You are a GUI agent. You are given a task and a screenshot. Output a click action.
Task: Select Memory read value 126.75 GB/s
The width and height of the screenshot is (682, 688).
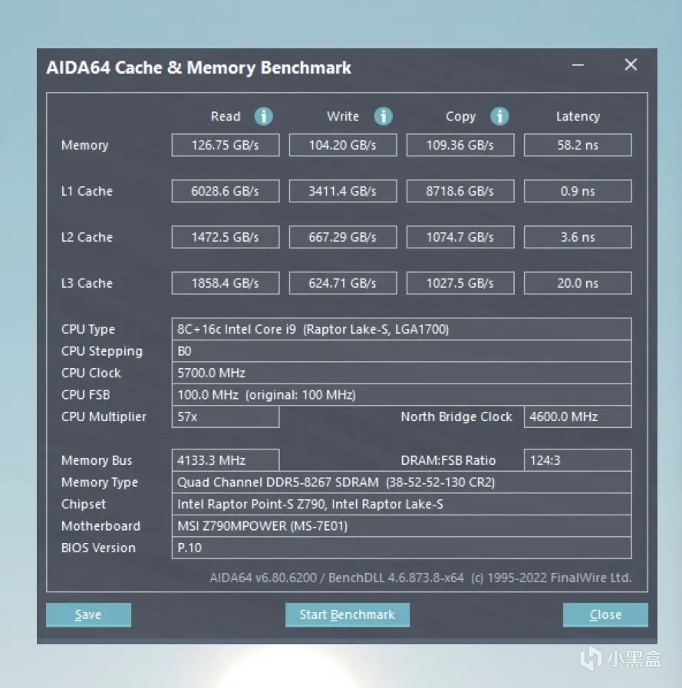click(225, 145)
